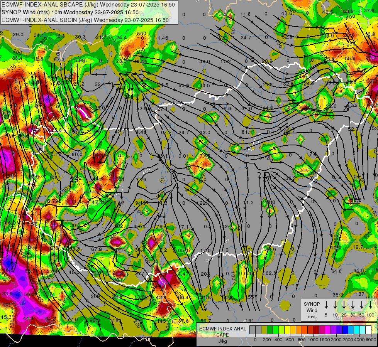Click the 2500 tick on CAPE scale
This screenshot has width=378, height=347.
(348, 340)
